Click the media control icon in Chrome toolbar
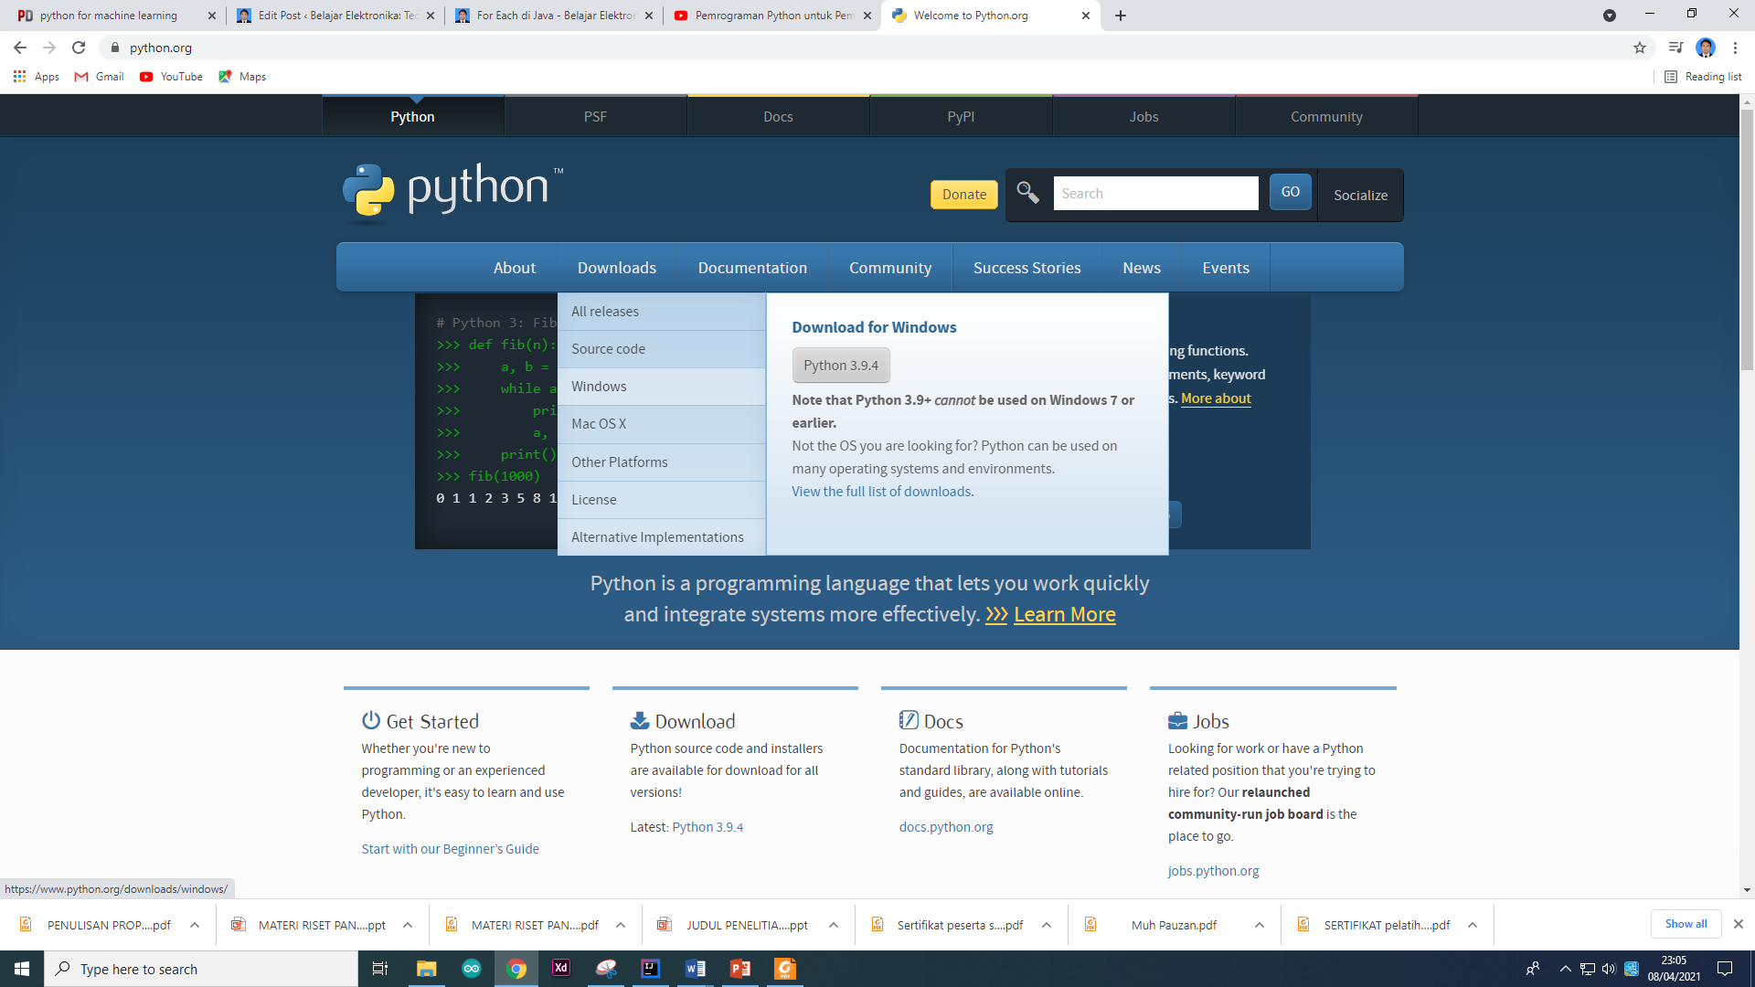The height and width of the screenshot is (987, 1755). [1675, 48]
